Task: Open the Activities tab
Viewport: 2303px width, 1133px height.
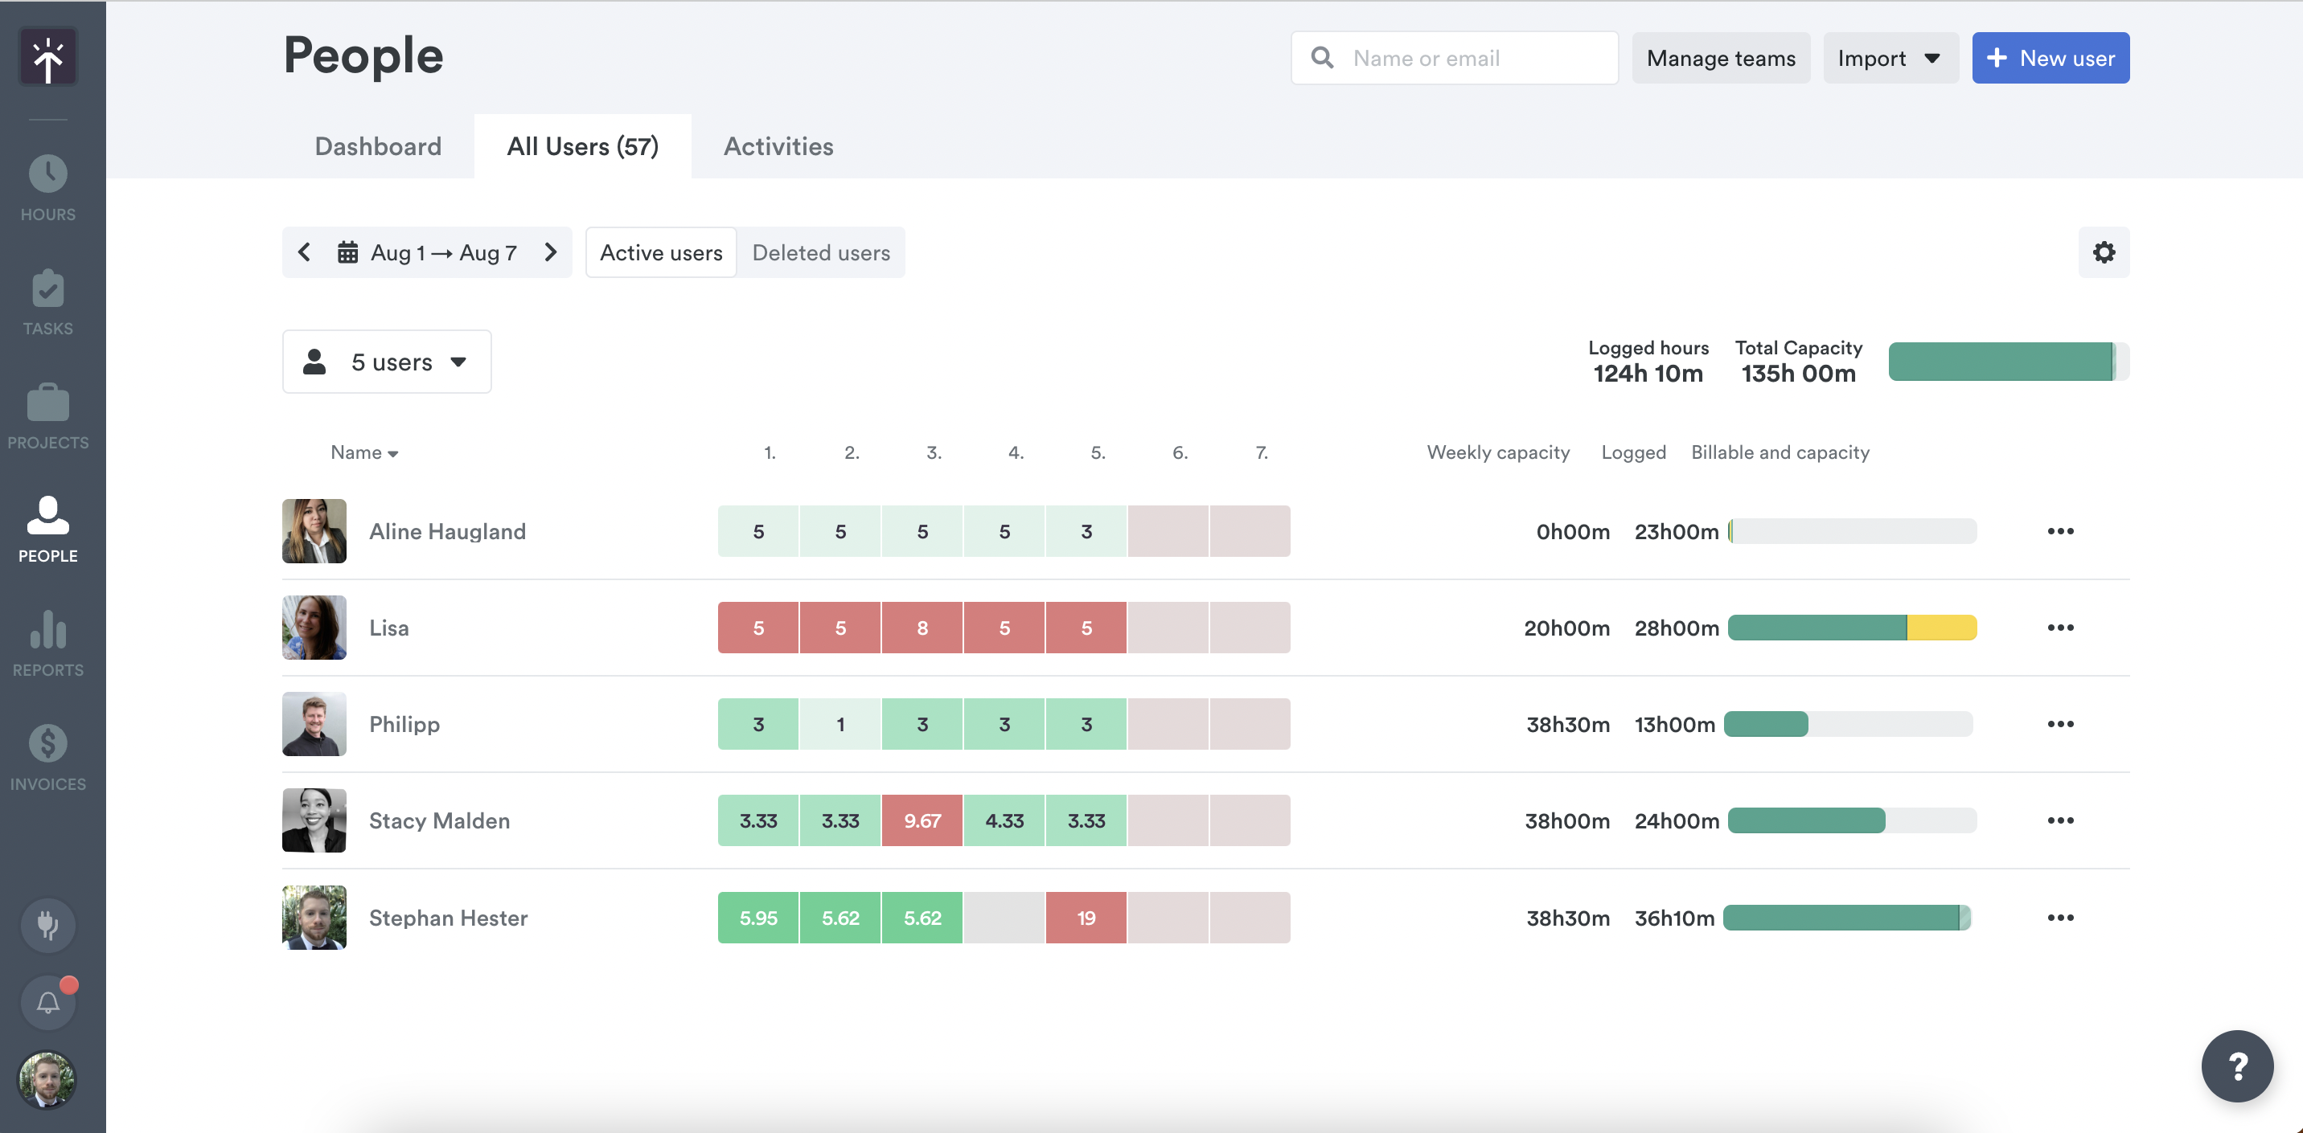Action: tap(777, 145)
